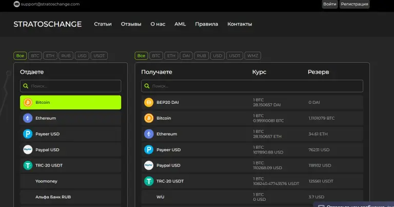The height and width of the screenshot is (207, 394).
Task: Click the Paypal USD icon in Отдаете list
Action: click(x=28, y=150)
